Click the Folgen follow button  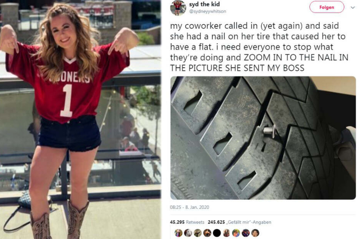327,7
